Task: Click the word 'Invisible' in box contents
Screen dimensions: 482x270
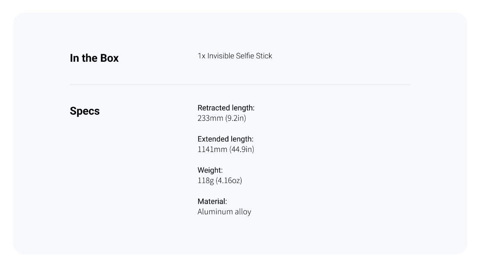Action: tap(220, 56)
